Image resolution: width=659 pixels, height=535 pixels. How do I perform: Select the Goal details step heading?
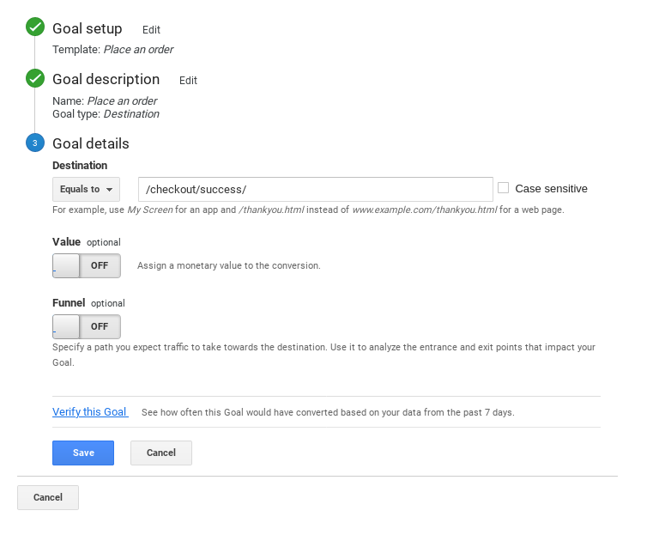point(90,144)
